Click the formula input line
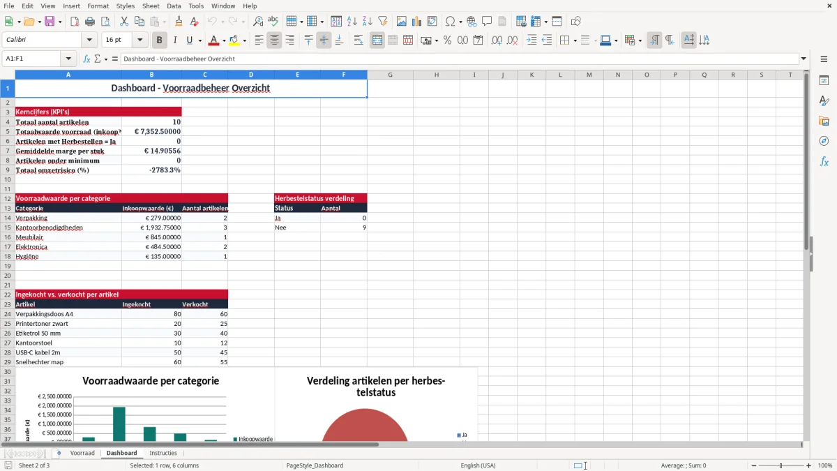Viewport: 837px width, 471px height. point(459,59)
